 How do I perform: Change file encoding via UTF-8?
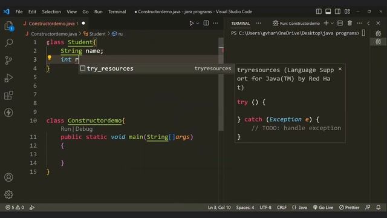(x=265, y=207)
